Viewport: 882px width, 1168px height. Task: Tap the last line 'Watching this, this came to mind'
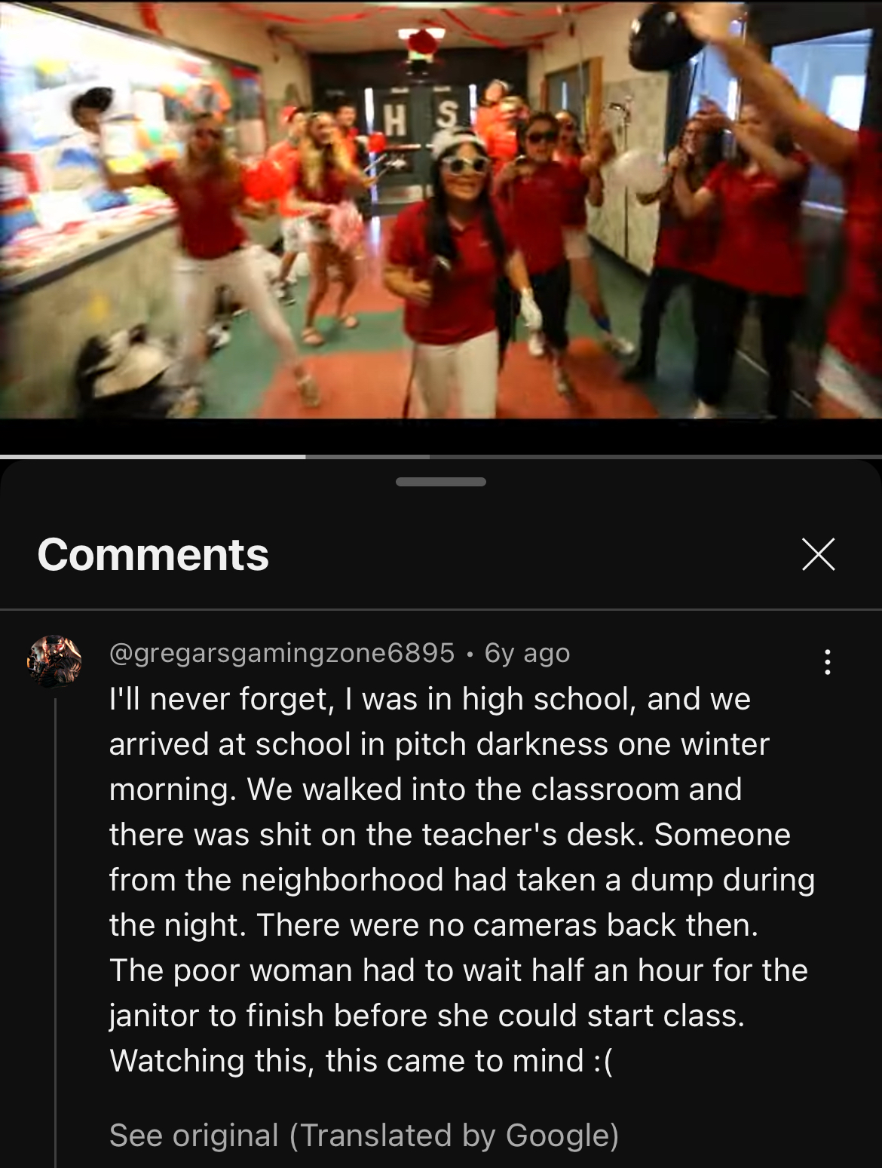point(361,1061)
